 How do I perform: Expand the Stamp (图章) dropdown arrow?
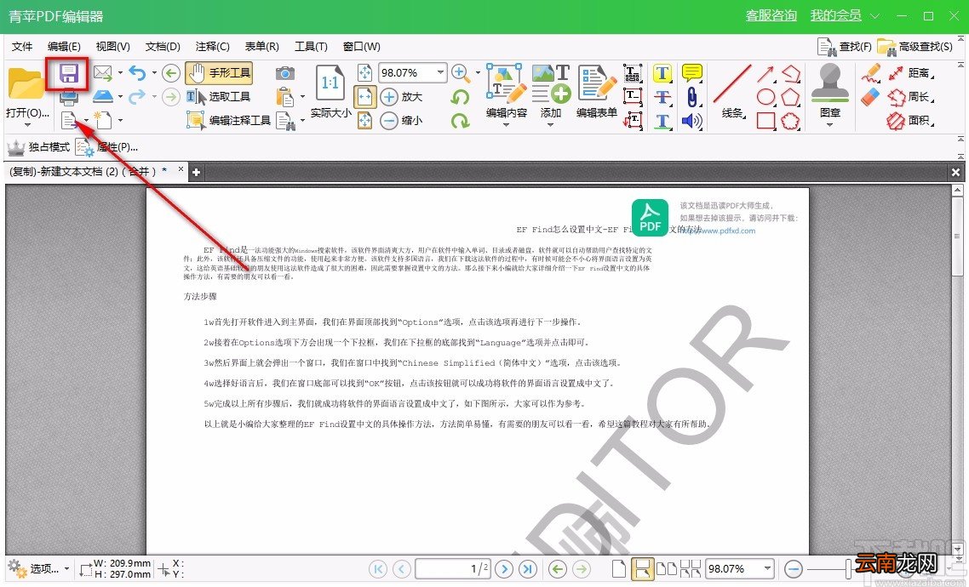coord(830,125)
